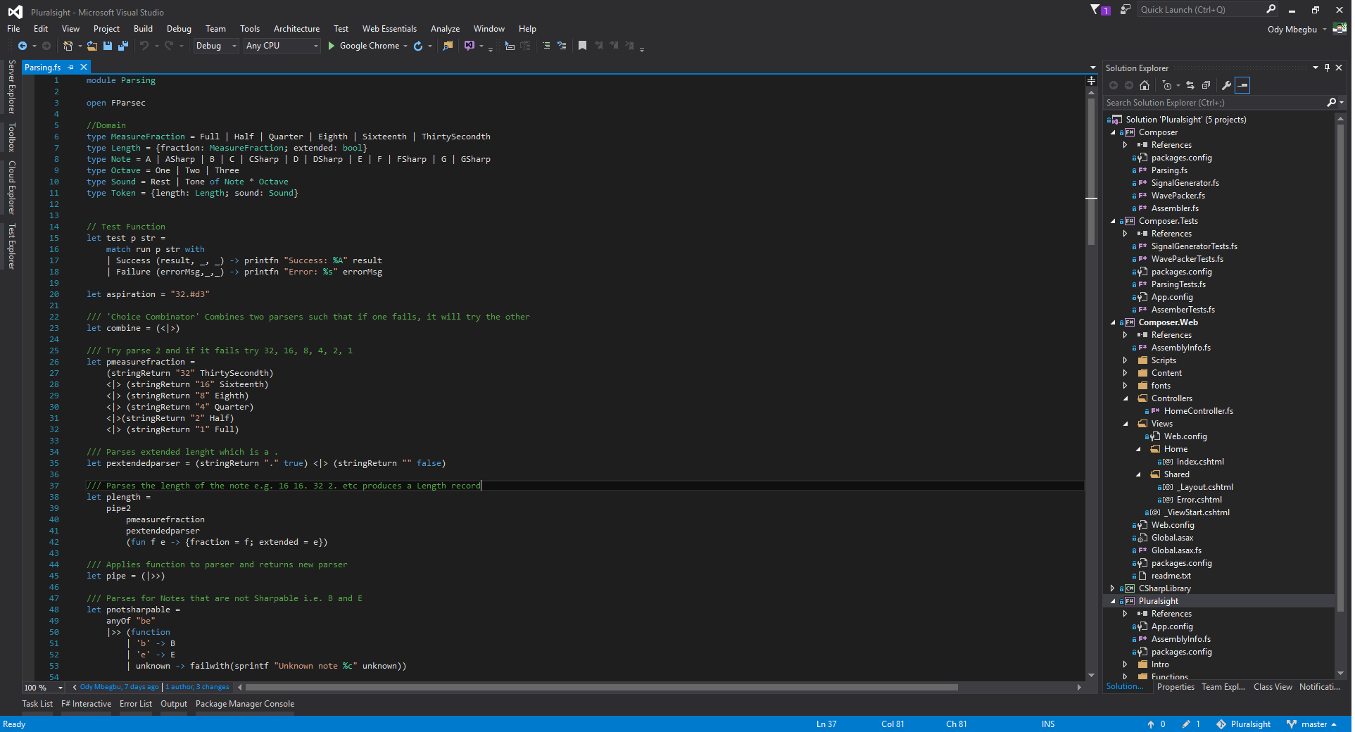Image resolution: width=1355 pixels, height=732 pixels.
Task: Select the Save All toolbar icon
Action: pyautogui.click(x=123, y=46)
